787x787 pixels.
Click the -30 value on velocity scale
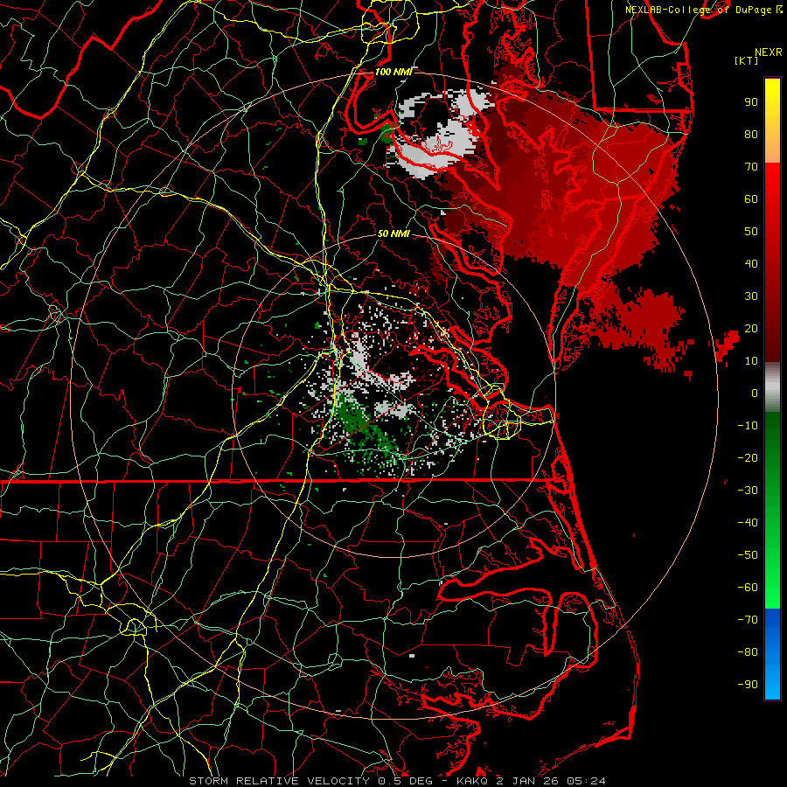click(748, 491)
